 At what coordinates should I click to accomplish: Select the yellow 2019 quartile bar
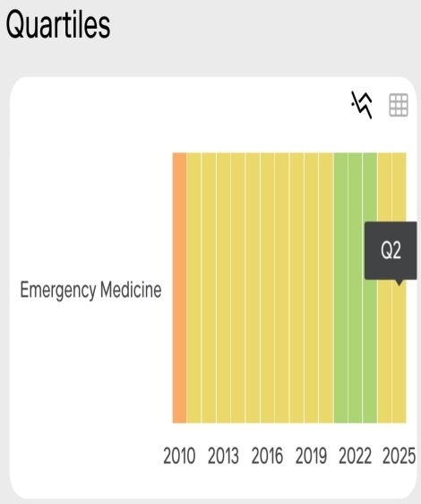click(x=311, y=288)
